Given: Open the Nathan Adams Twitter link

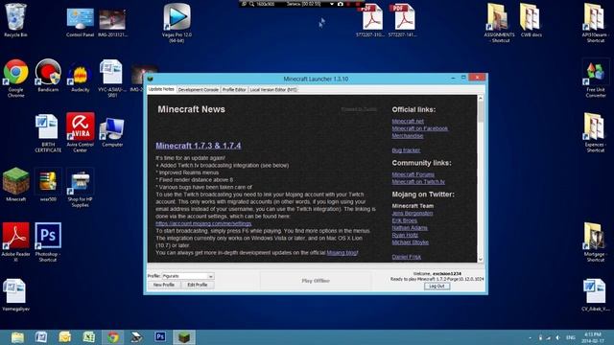Looking at the screenshot, I should tap(410, 228).
